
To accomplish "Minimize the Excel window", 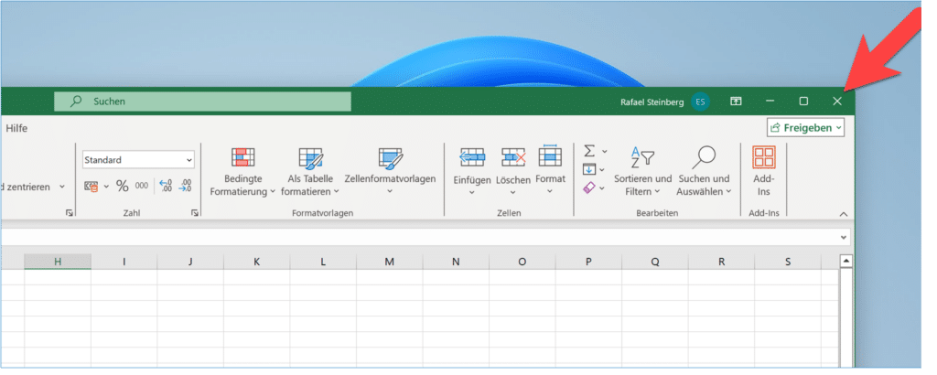I will click(770, 102).
